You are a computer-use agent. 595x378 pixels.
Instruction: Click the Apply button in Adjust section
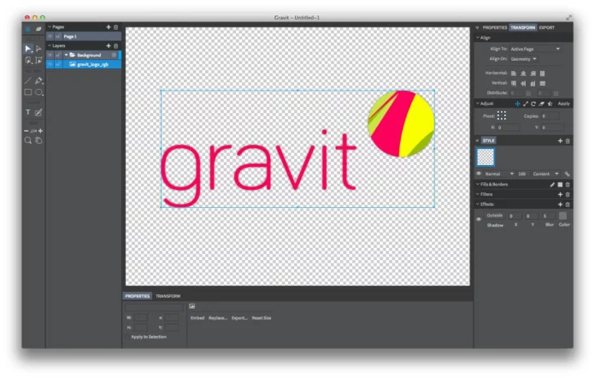563,103
